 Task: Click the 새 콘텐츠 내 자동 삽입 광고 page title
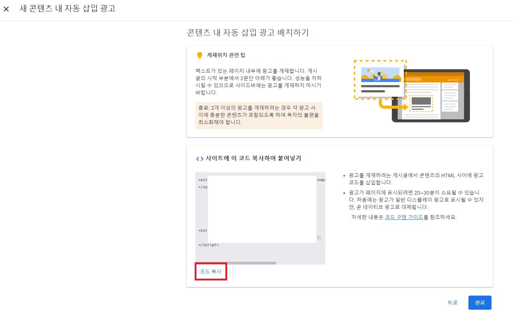[68, 9]
